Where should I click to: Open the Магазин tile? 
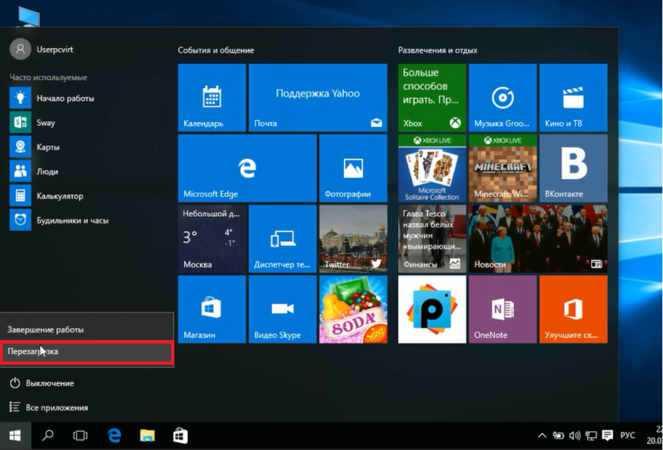(212, 310)
